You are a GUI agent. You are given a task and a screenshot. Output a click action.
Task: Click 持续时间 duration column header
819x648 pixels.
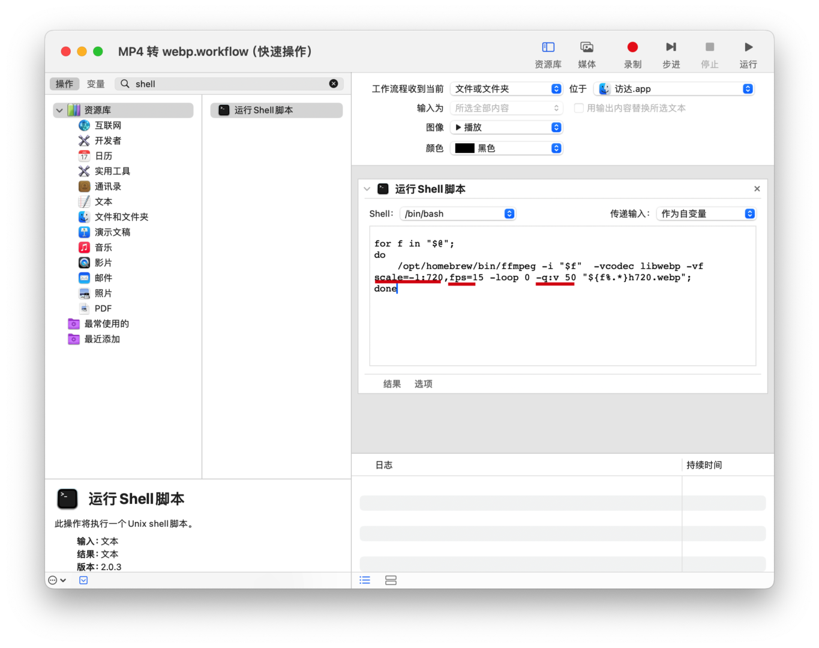point(704,465)
